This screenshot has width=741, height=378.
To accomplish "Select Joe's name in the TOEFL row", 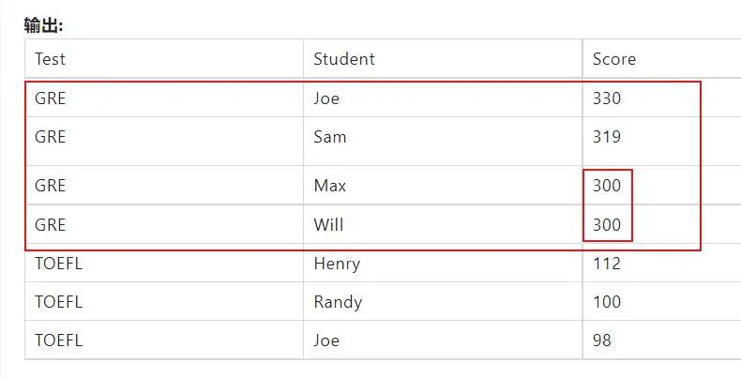I will pos(325,340).
